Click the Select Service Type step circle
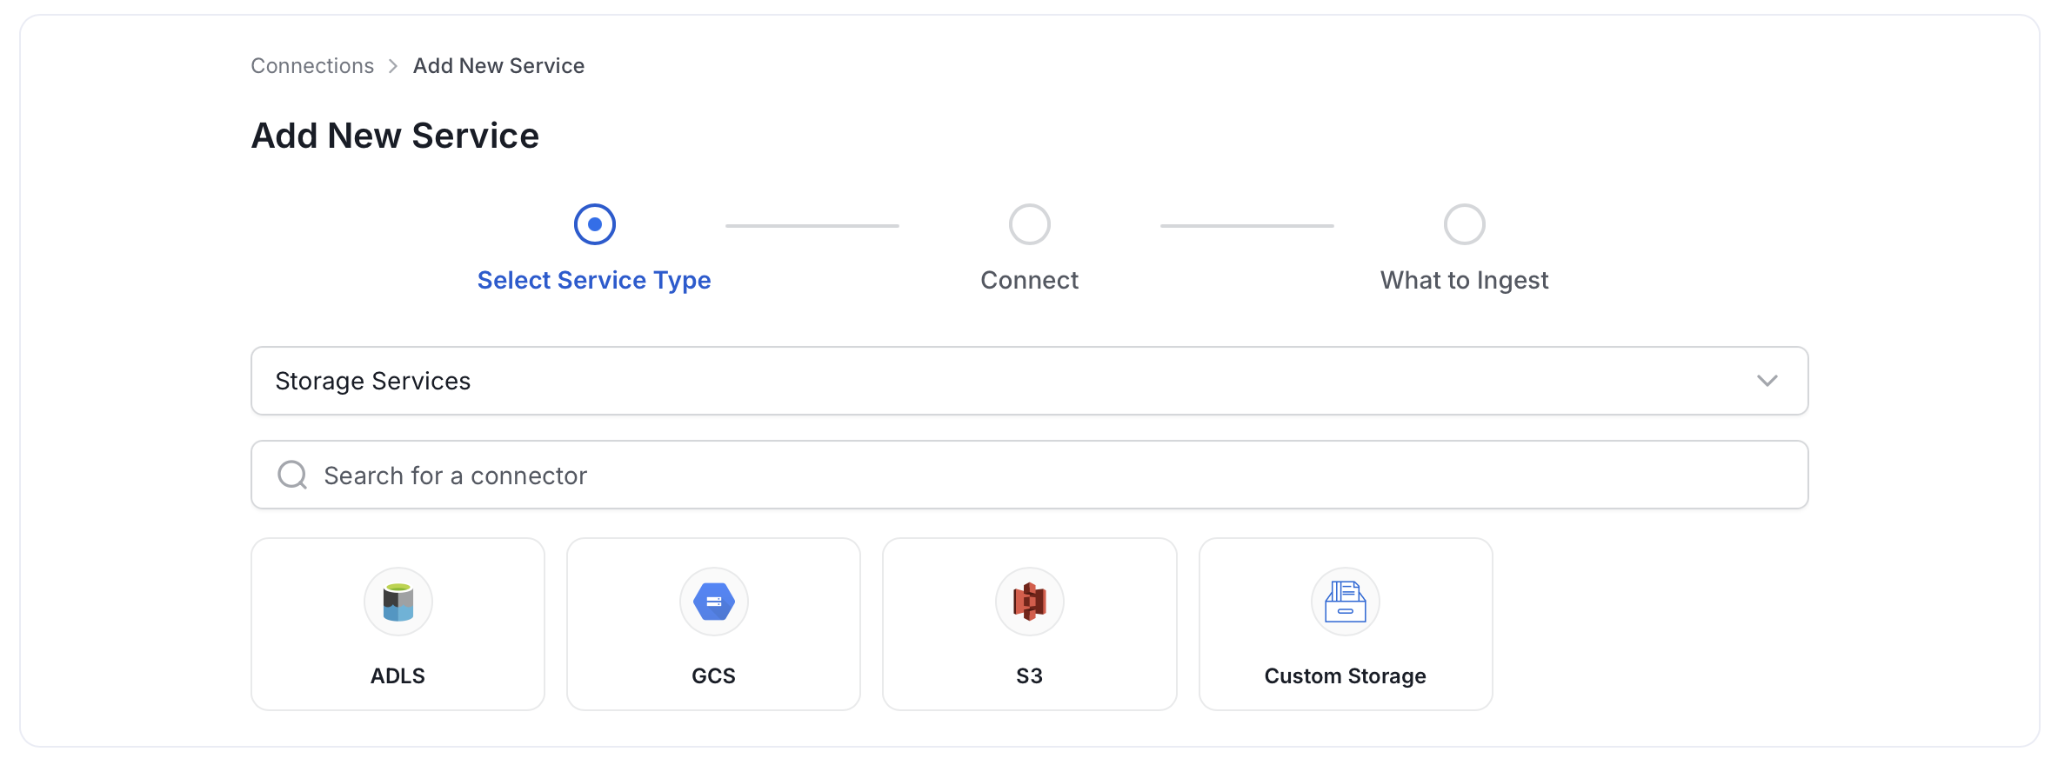Image resolution: width=2058 pixels, height=765 pixels. 595,224
